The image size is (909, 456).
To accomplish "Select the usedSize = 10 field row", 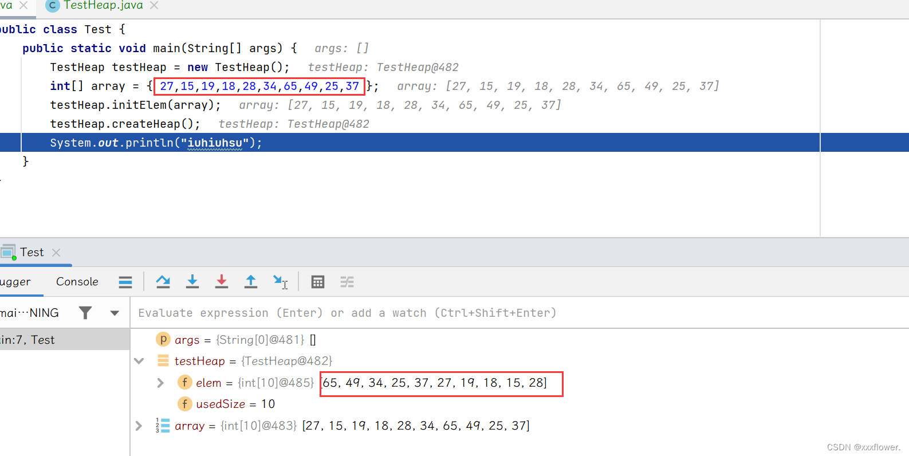I will pyautogui.click(x=520, y=404).
